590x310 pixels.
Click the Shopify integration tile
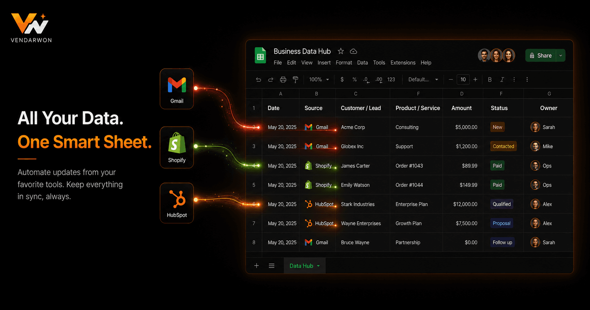coord(177,148)
